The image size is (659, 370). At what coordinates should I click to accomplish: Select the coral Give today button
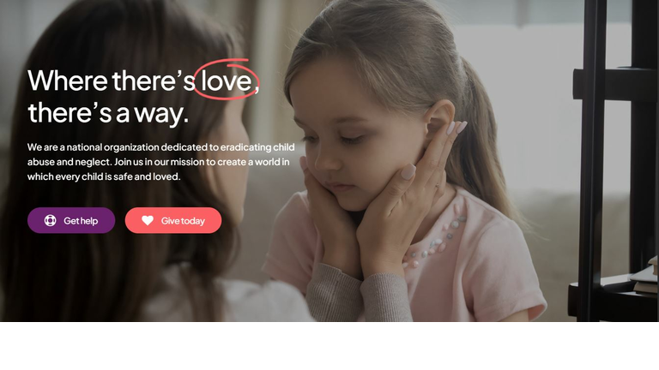click(173, 220)
